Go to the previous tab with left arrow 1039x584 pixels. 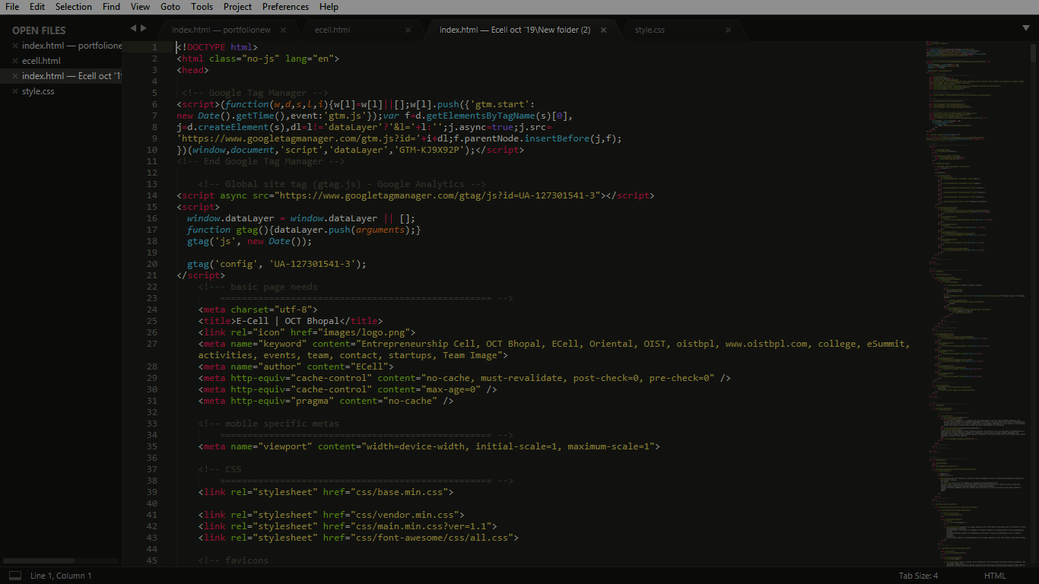coord(133,28)
